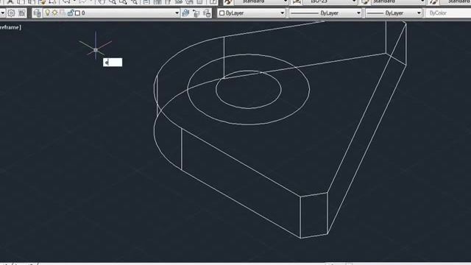This screenshot has height=265, width=471.
Task: Click the Wireframe visual style viewport label
Action: point(10,27)
